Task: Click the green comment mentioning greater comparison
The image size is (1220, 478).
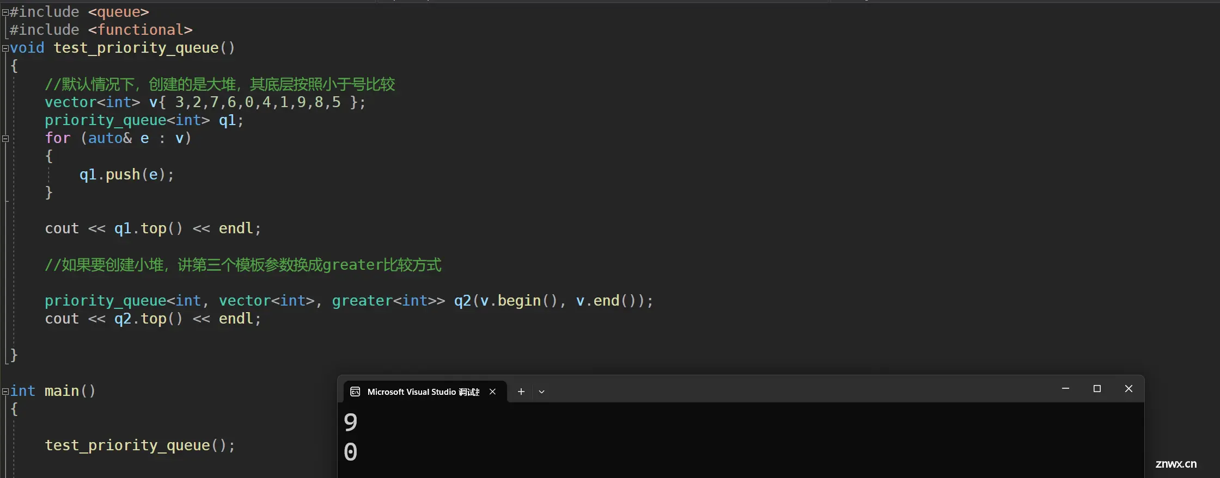Action: 243,265
